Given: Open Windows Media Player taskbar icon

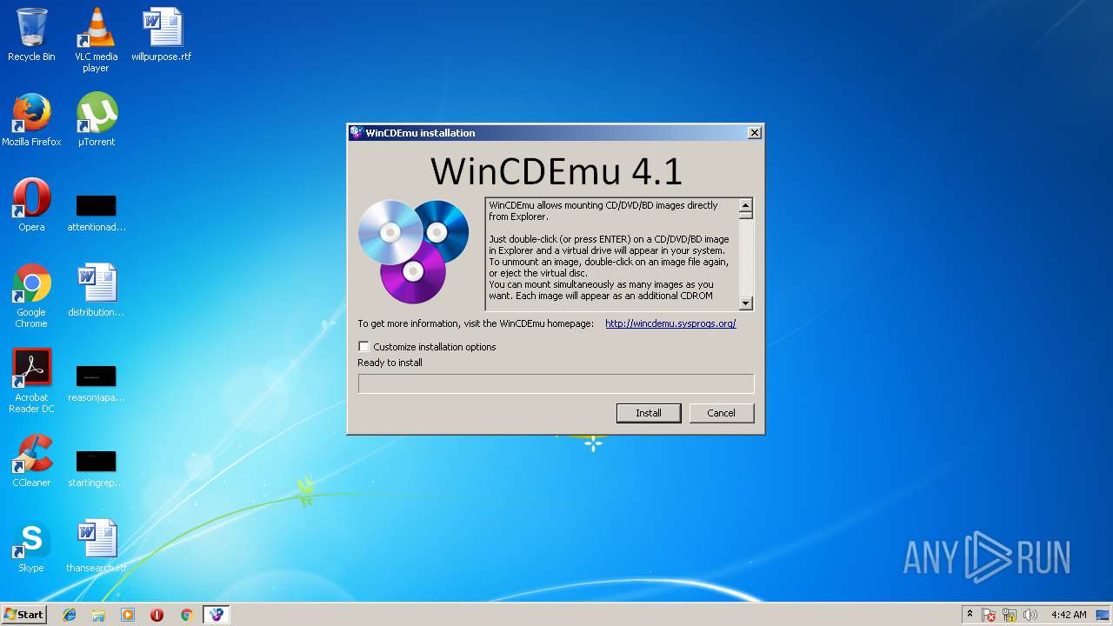Looking at the screenshot, I should click(128, 615).
